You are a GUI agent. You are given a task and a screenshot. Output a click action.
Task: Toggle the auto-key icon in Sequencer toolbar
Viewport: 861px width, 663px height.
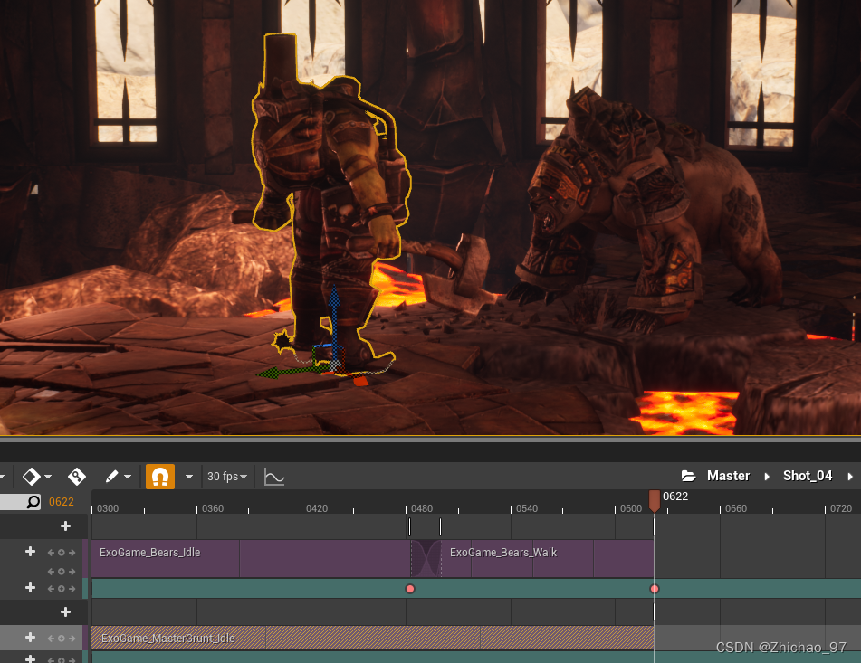click(77, 476)
